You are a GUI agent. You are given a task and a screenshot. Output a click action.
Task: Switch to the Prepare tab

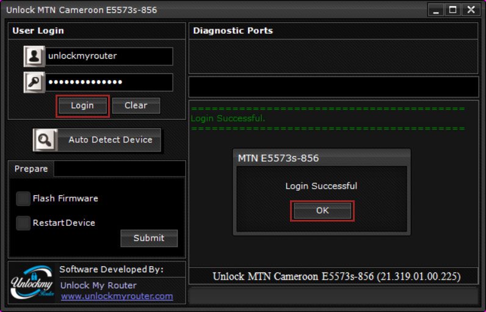click(31, 169)
